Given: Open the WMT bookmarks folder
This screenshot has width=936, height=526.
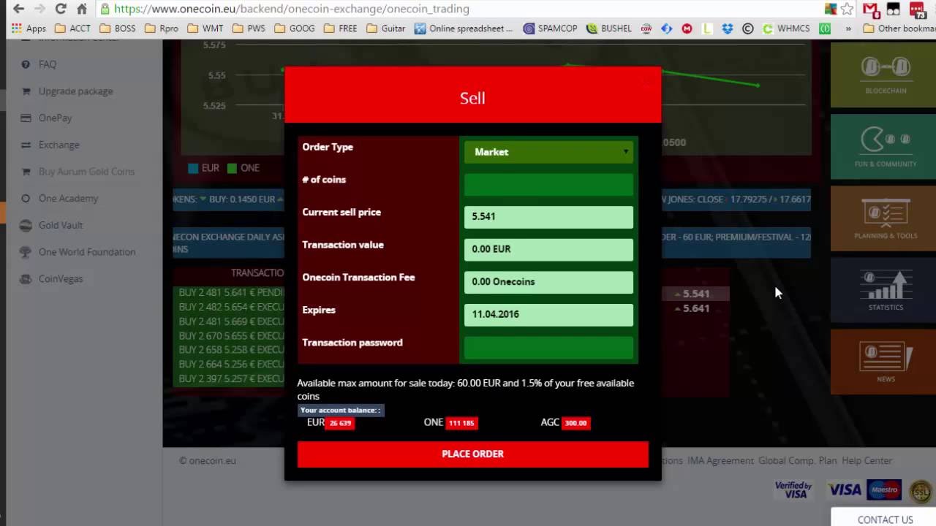Looking at the screenshot, I should [x=205, y=28].
